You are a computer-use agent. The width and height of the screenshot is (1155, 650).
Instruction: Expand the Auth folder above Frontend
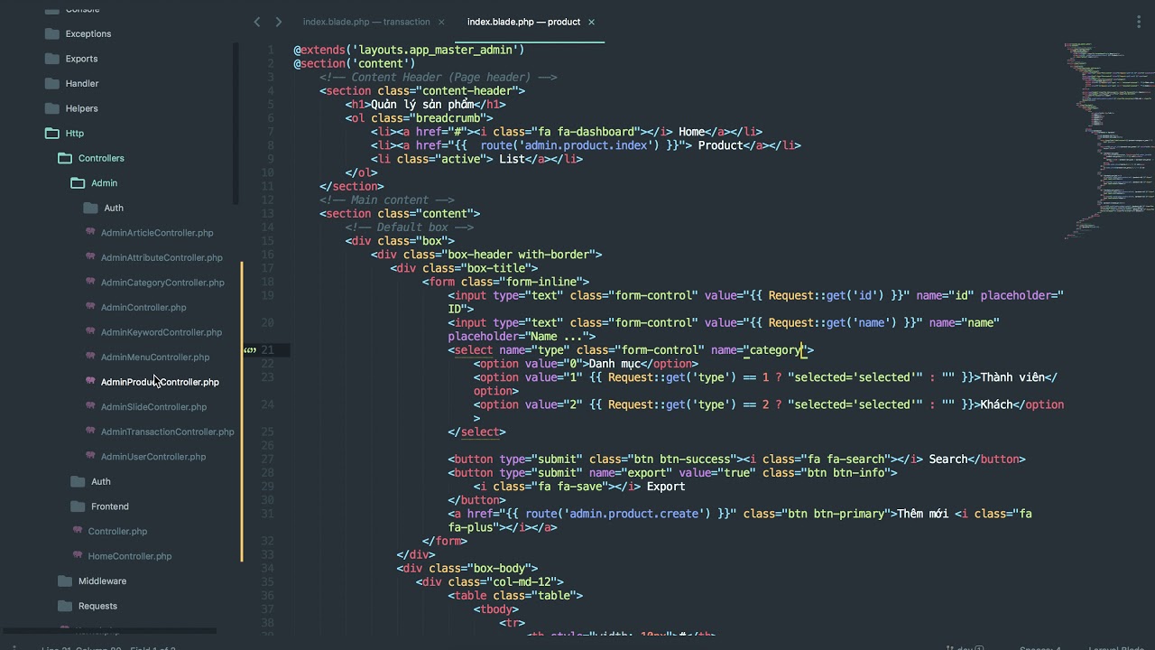(x=100, y=481)
